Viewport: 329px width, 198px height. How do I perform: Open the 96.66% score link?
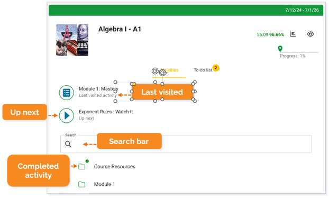point(277,34)
